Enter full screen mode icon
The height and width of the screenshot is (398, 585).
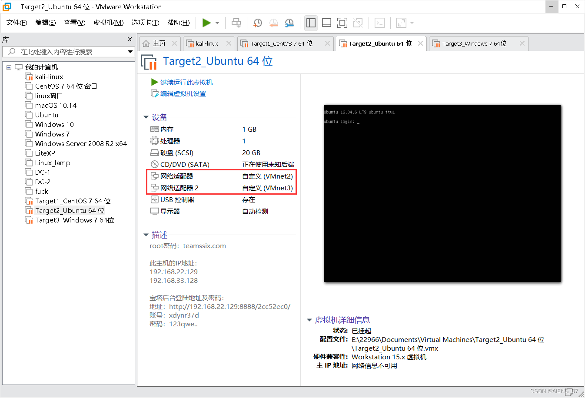point(342,23)
